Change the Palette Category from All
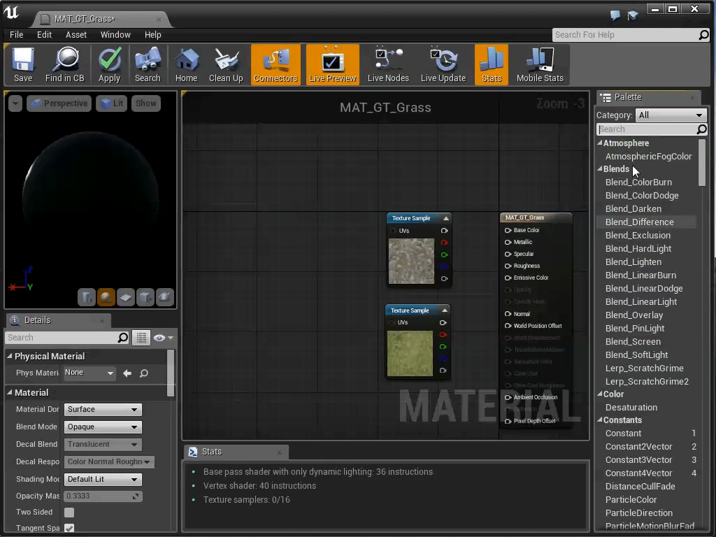The image size is (716, 537). pyautogui.click(x=671, y=115)
